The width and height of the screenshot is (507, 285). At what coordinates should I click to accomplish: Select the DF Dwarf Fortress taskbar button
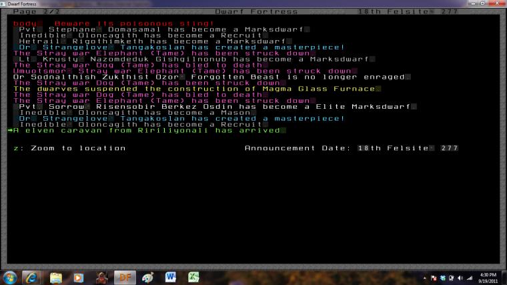[x=125, y=278]
